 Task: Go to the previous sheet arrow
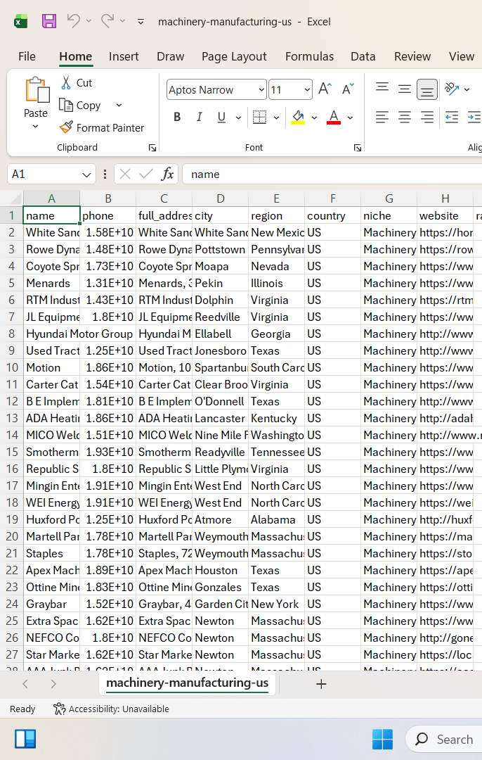(25, 684)
